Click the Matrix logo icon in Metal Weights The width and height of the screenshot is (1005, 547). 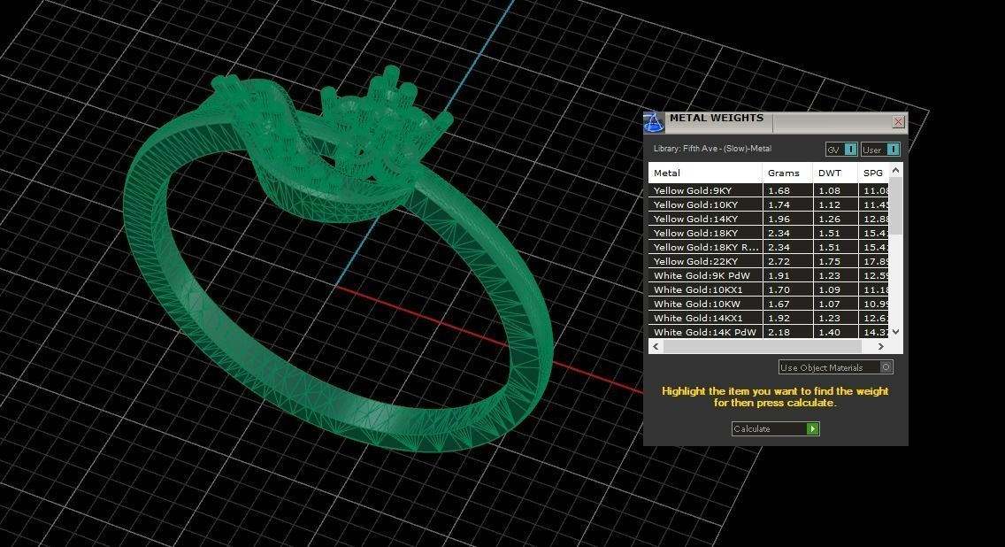pyautogui.click(x=654, y=122)
